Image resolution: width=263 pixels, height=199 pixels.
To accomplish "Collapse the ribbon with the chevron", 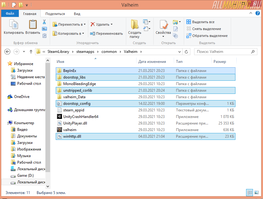I will pyautogui.click(x=251, y=13).
